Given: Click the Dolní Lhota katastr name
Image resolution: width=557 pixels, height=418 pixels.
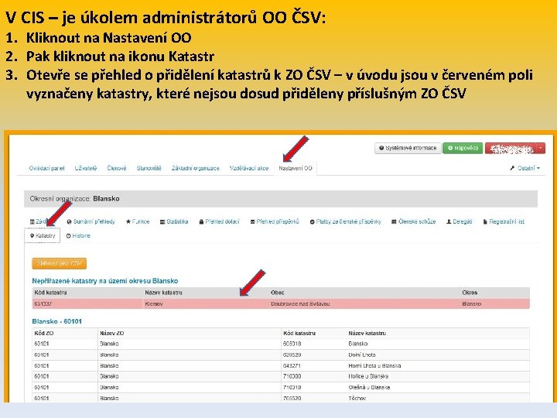Looking at the screenshot, I should click(x=361, y=355).
